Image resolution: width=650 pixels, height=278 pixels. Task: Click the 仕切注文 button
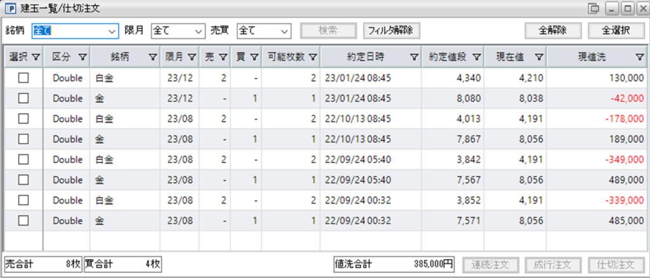pyautogui.click(x=616, y=264)
